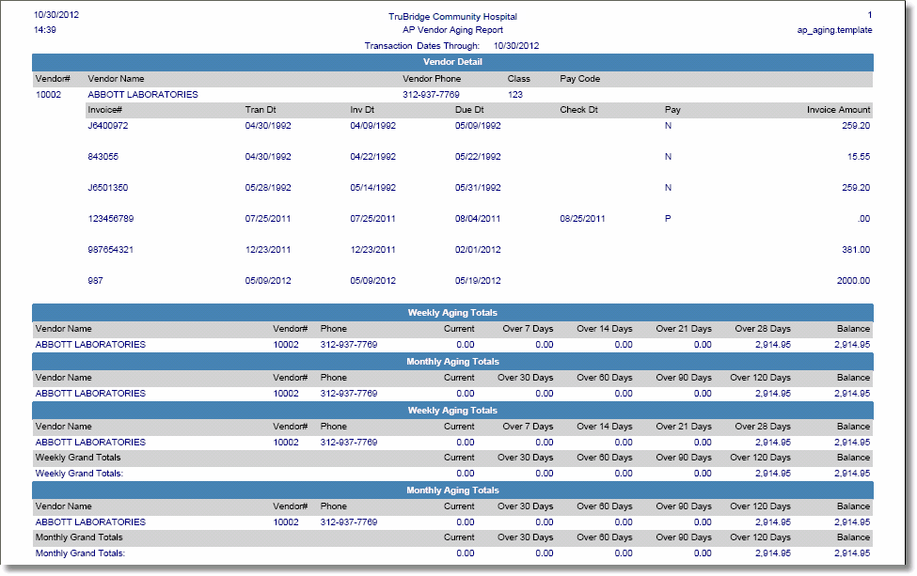Select invoice number J6501350
Image resolution: width=917 pixels, height=576 pixels.
coord(107,188)
